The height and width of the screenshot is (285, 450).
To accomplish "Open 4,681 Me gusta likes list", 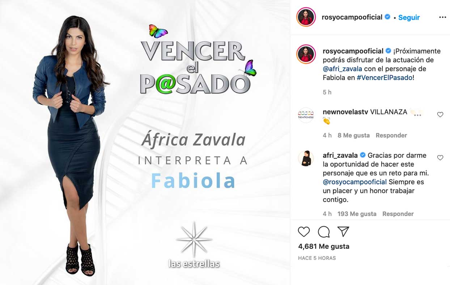I will pyautogui.click(x=324, y=246).
